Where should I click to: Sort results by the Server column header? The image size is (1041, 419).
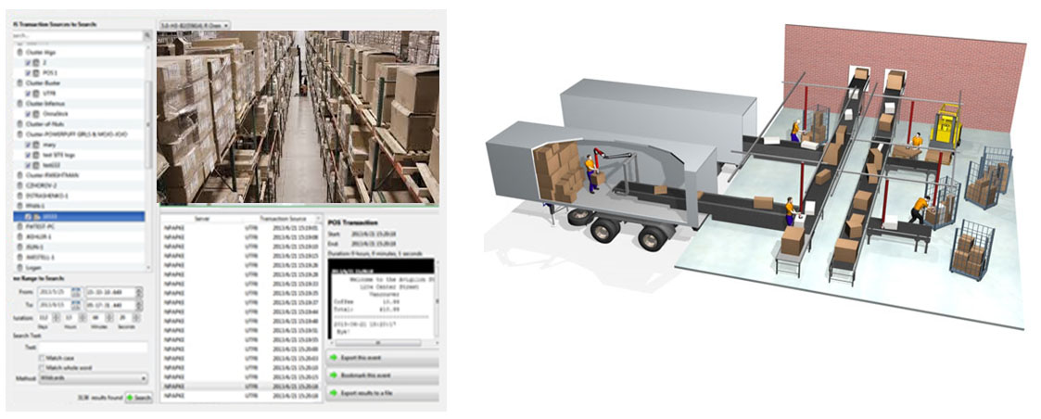coord(200,219)
